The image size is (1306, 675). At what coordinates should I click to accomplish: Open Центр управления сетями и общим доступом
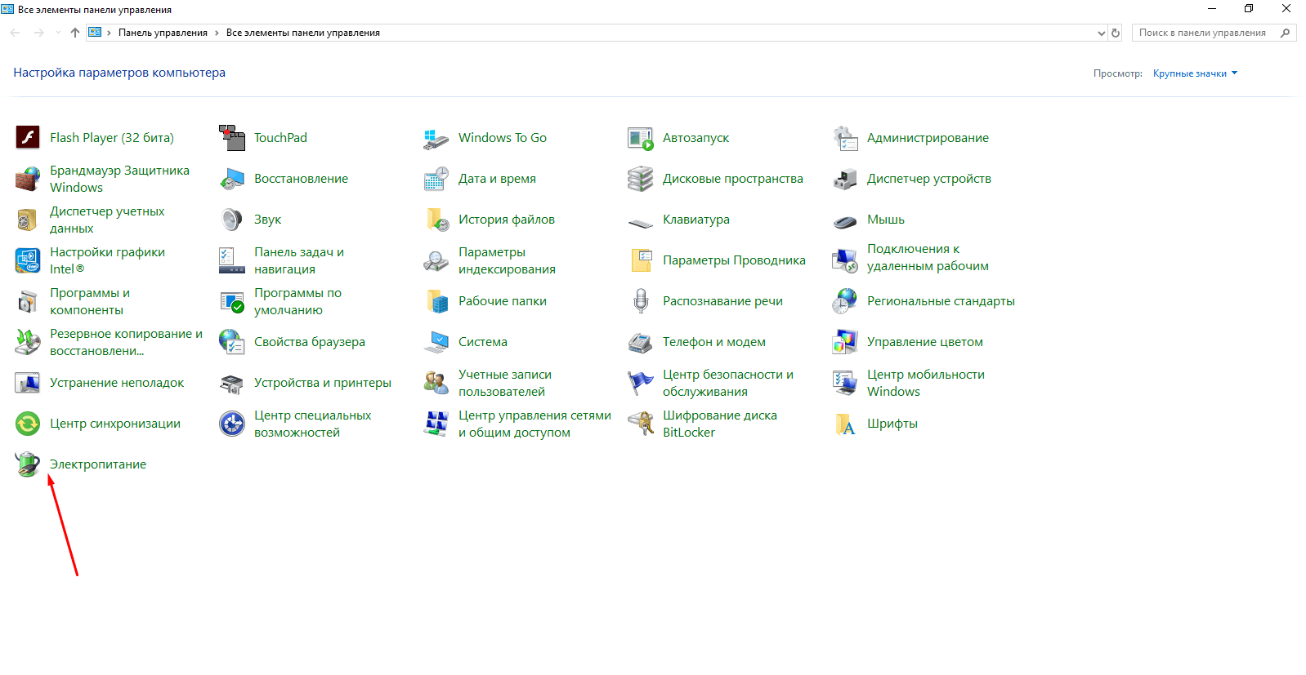pos(534,424)
